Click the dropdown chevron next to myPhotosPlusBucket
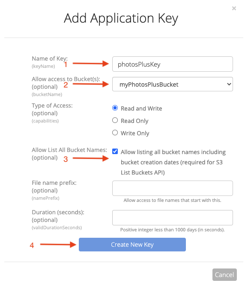Viewport: 248px width, 283px height. [229, 84]
